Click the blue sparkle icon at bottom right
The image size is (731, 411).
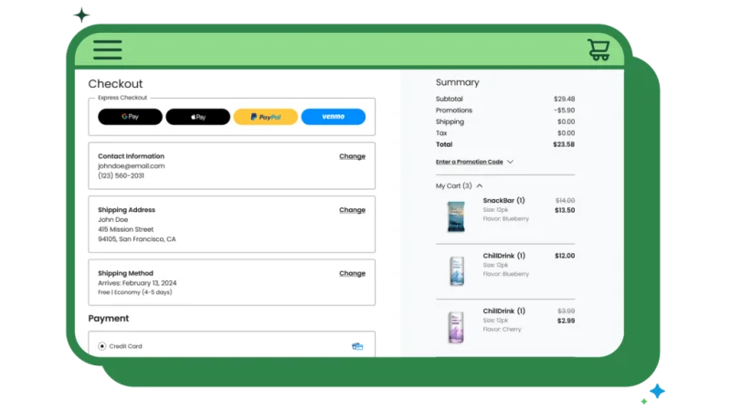(x=656, y=391)
